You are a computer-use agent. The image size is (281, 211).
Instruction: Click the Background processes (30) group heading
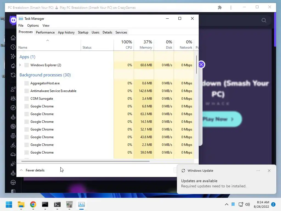45,75
